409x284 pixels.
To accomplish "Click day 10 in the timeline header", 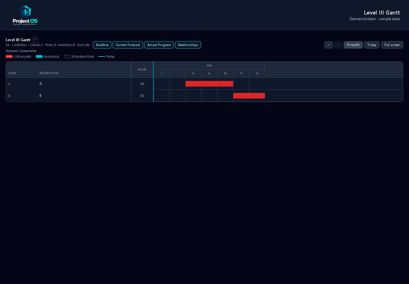I will click(225, 74).
